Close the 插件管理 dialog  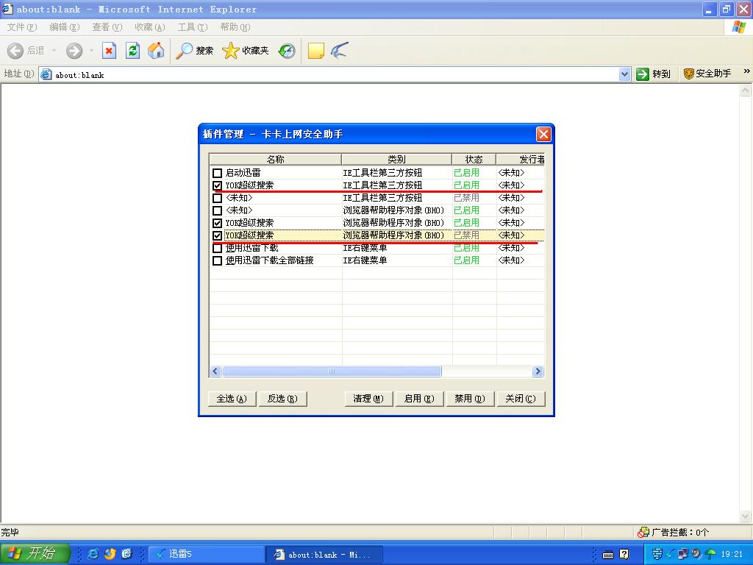pos(543,134)
